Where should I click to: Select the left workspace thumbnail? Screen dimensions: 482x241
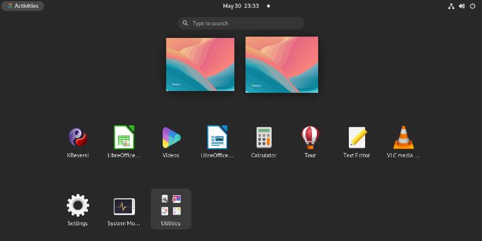point(200,64)
